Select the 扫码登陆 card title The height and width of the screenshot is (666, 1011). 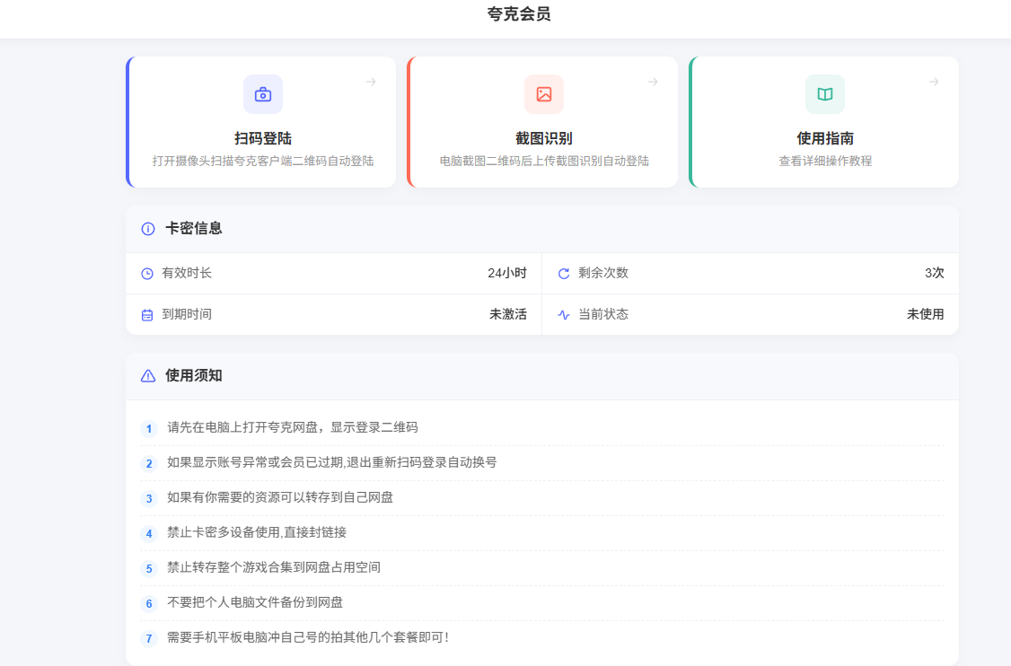click(263, 138)
